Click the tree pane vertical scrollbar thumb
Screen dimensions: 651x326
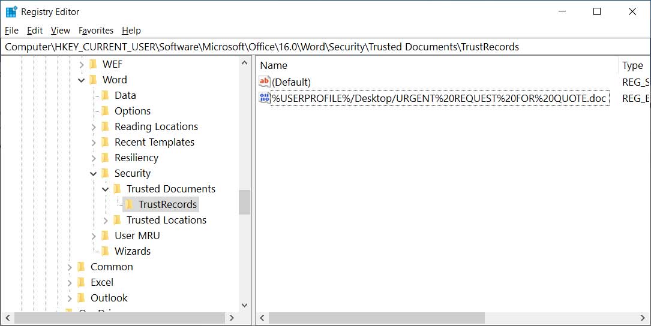(x=244, y=202)
